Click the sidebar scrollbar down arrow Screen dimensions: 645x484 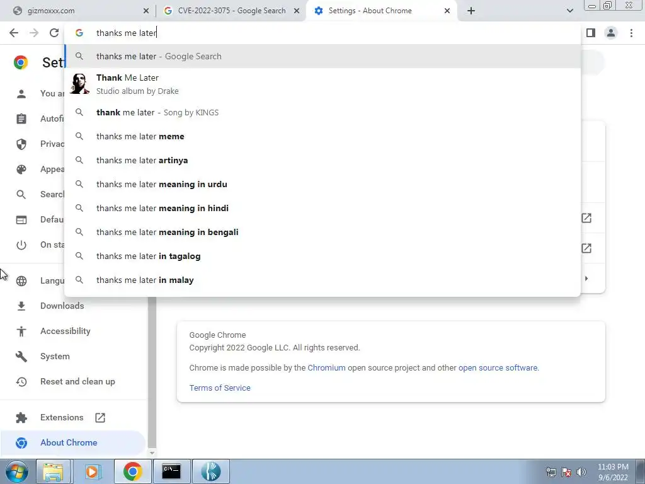[x=152, y=452]
